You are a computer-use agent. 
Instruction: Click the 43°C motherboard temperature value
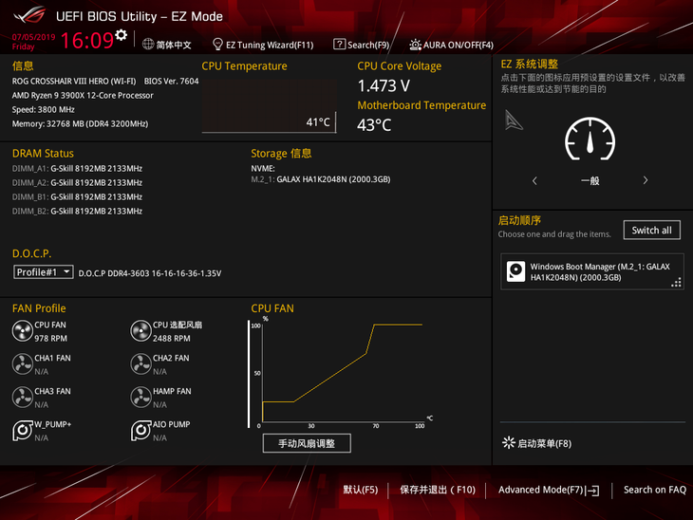click(x=374, y=125)
